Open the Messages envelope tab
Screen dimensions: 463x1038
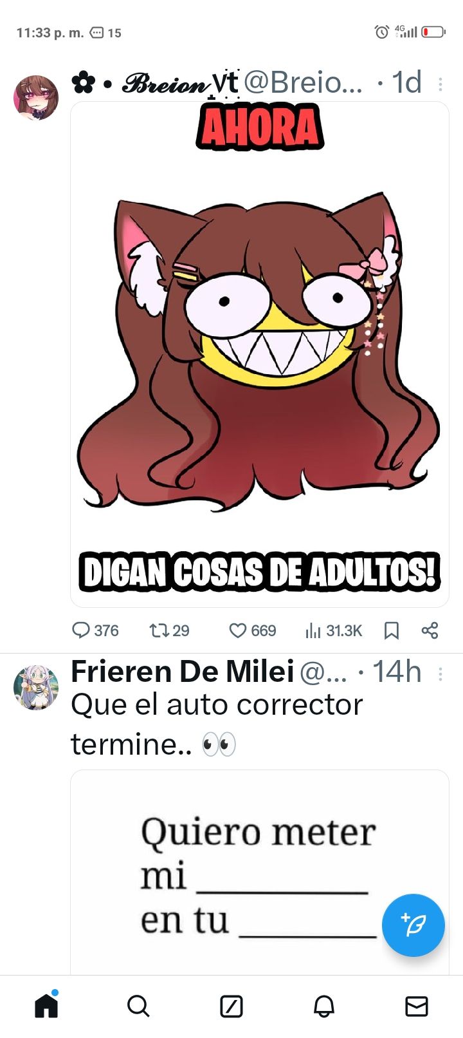tap(417, 1006)
